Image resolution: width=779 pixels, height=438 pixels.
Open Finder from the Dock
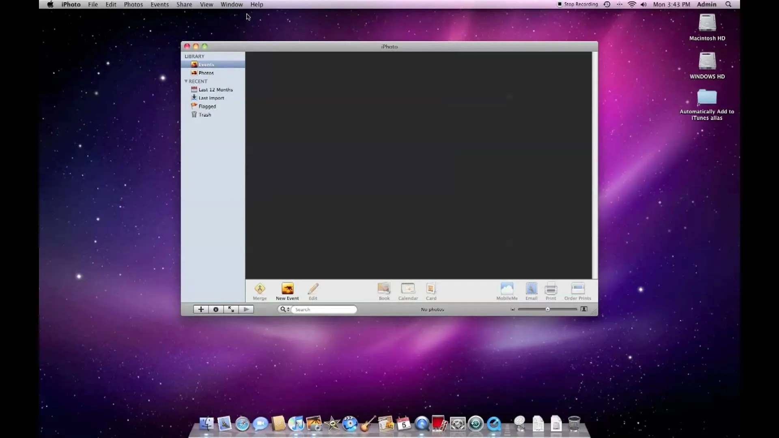(207, 424)
